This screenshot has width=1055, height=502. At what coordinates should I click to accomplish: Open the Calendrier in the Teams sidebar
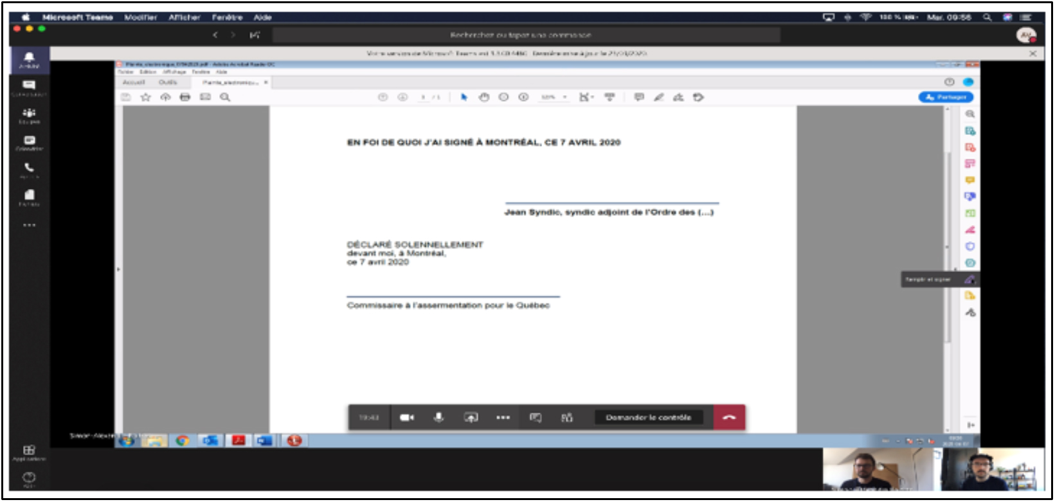[x=29, y=143]
